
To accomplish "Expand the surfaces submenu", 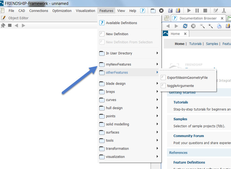I will 129,132.
